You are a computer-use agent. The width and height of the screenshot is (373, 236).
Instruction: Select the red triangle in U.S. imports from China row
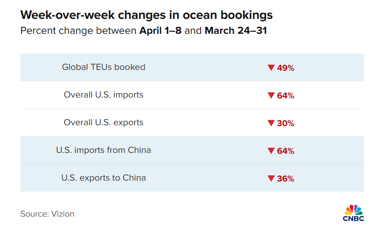271,151
